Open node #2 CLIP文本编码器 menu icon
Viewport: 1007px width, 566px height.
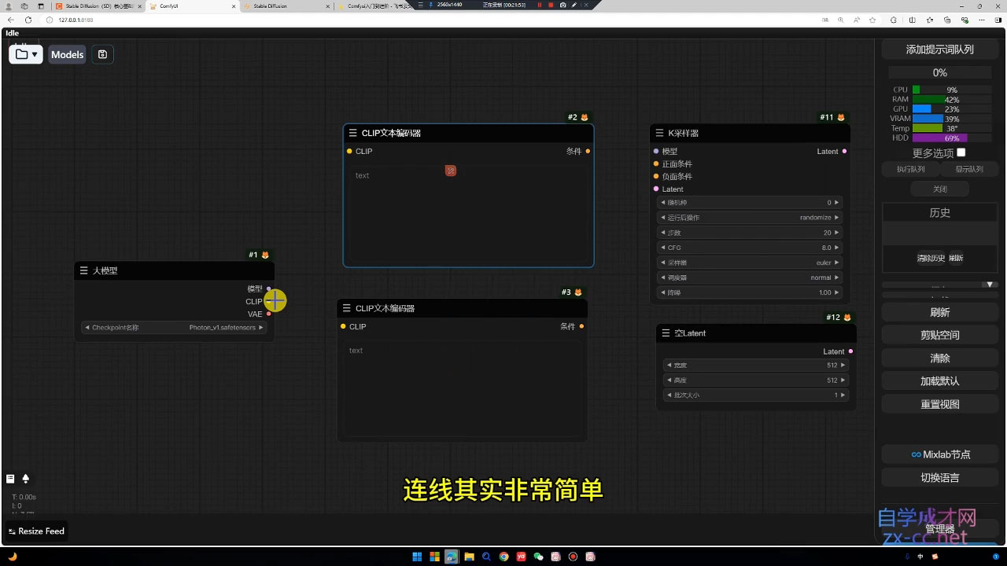coord(352,133)
